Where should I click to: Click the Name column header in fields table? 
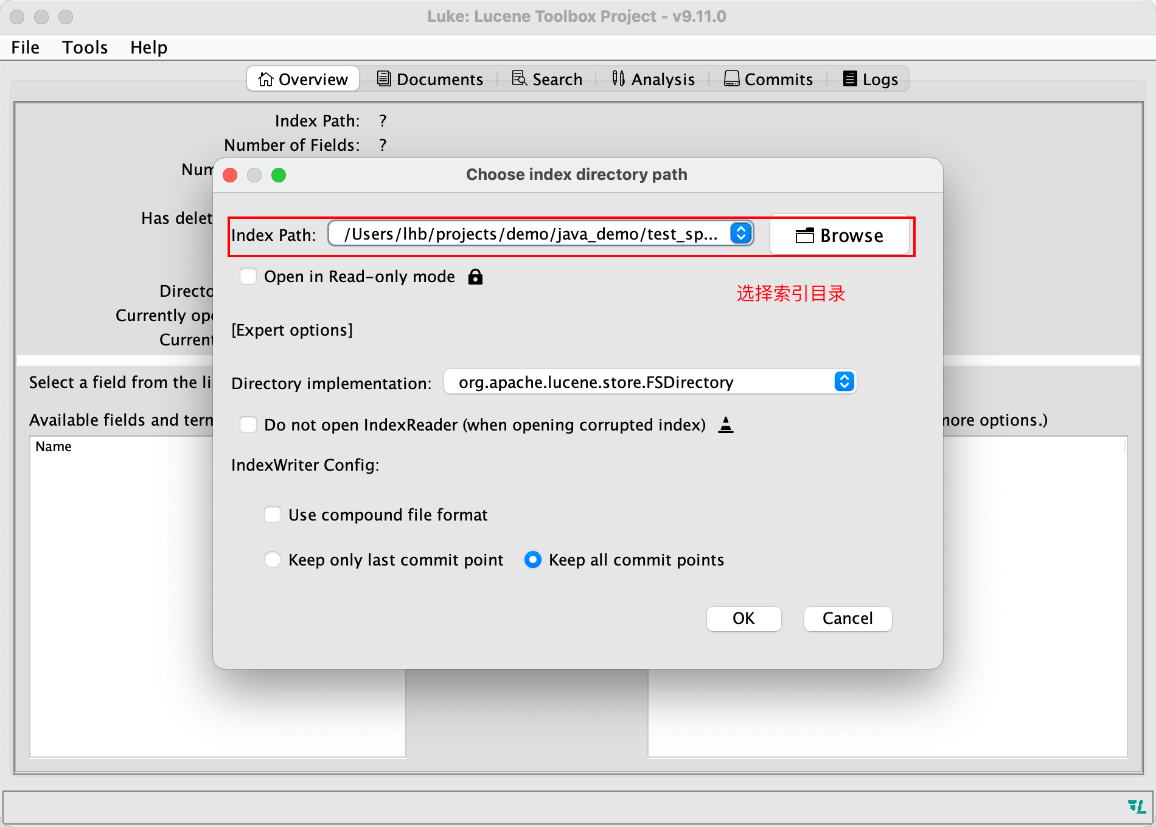point(54,446)
